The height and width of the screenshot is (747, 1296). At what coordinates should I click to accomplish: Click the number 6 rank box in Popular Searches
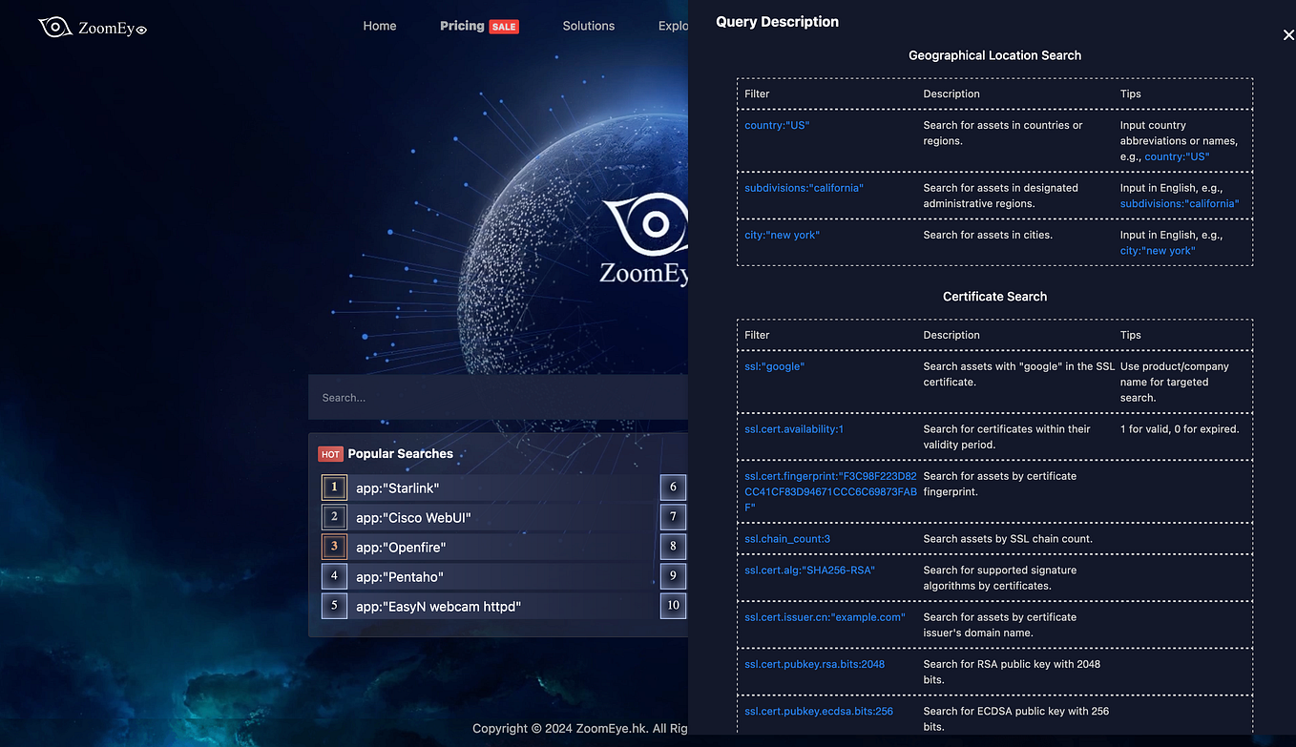pos(673,487)
